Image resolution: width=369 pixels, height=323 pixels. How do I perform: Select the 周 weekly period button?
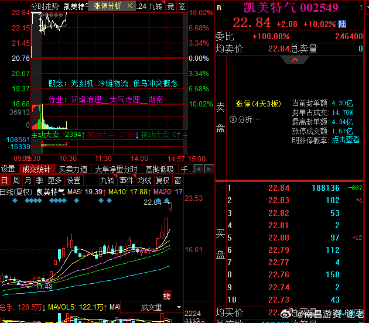(16, 181)
